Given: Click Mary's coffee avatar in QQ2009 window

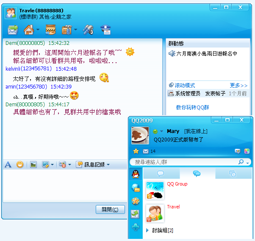Looking at the screenshot, I should click(140, 136).
